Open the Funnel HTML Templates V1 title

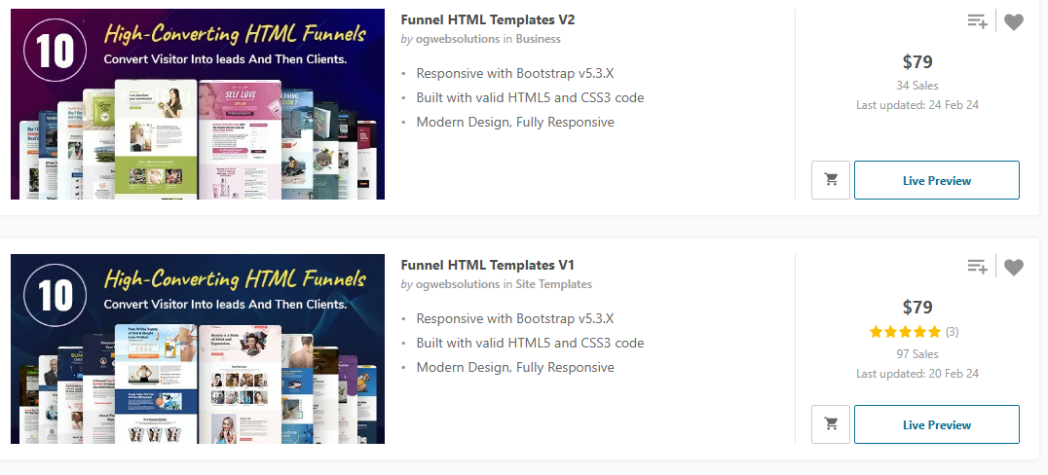(x=487, y=265)
